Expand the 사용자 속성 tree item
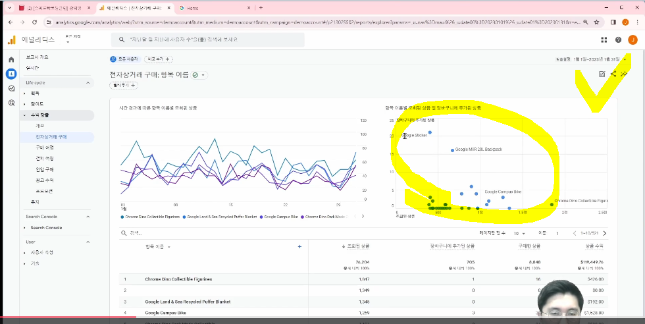The width and height of the screenshot is (645, 324). [25, 252]
